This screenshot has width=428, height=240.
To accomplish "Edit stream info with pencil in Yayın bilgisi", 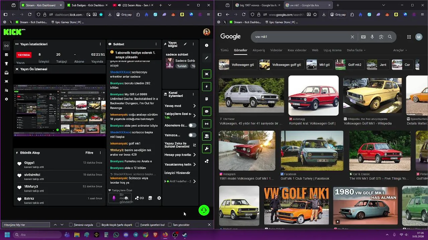I will pos(185,44).
